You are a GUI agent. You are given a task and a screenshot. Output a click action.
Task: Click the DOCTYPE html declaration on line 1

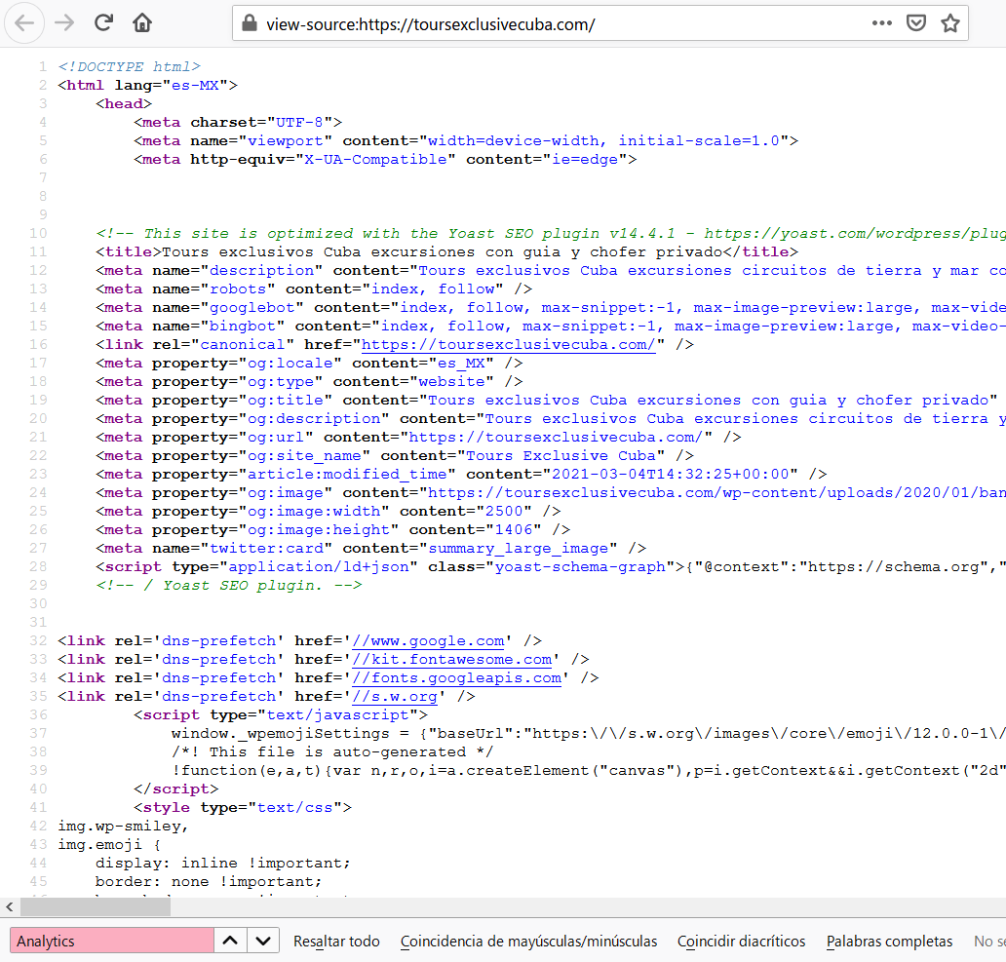pos(129,66)
